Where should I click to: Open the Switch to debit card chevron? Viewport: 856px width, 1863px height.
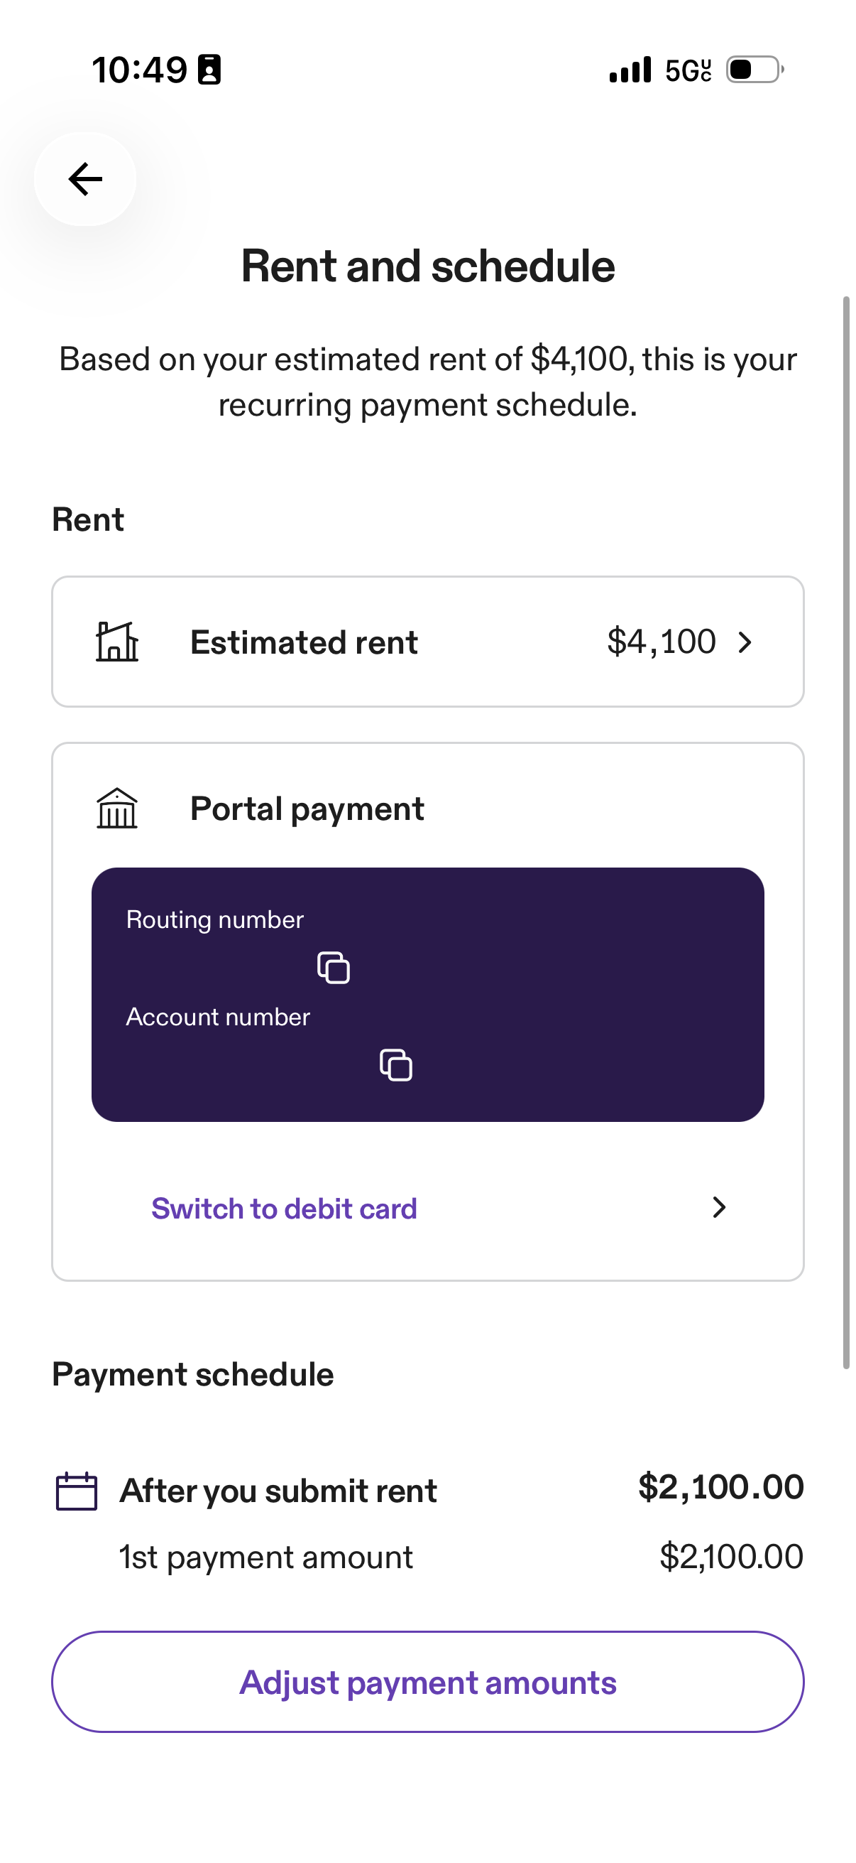(719, 1207)
